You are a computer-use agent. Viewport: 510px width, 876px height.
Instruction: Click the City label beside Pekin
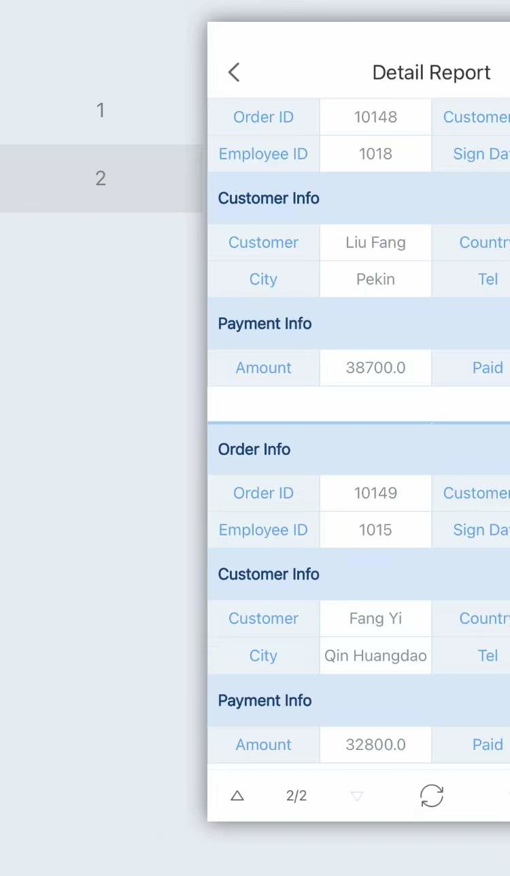coord(263,279)
